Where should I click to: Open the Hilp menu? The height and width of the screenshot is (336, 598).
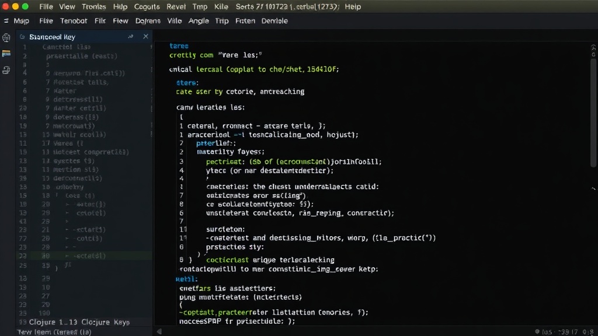[120, 6]
